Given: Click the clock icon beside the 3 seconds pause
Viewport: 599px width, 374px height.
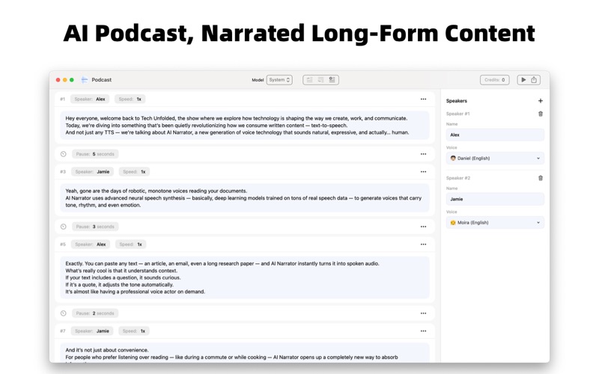Looking at the screenshot, I should tap(63, 227).
